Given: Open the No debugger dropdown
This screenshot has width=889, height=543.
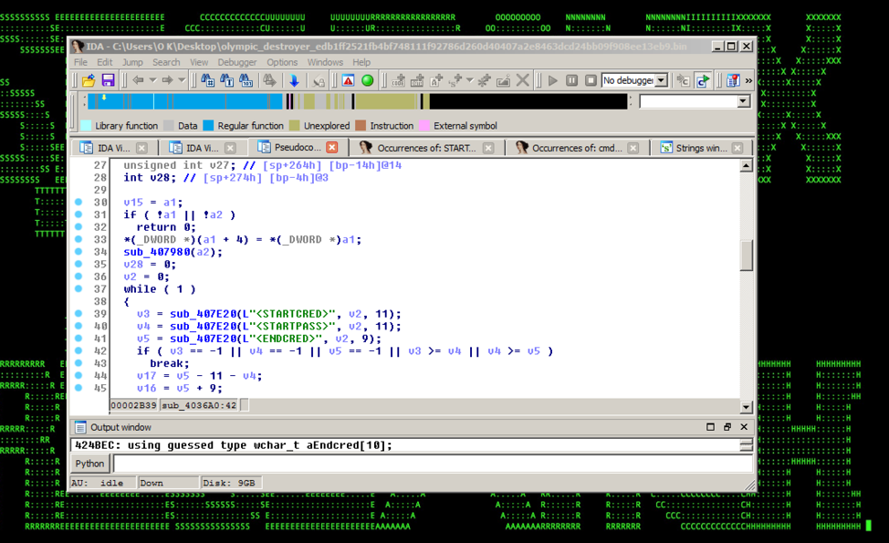Looking at the screenshot, I should click(661, 81).
